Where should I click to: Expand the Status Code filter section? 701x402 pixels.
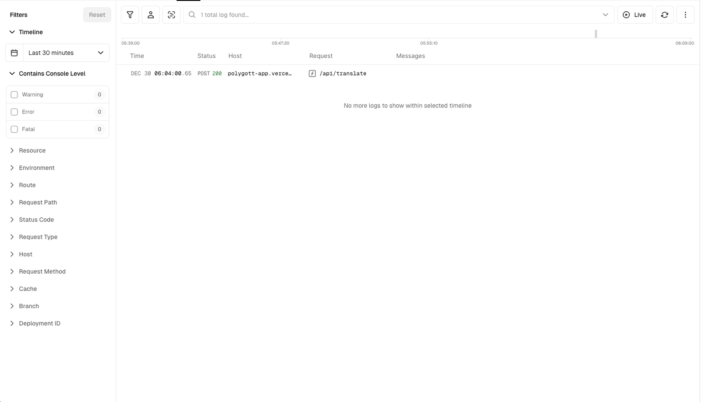[x=36, y=219]
